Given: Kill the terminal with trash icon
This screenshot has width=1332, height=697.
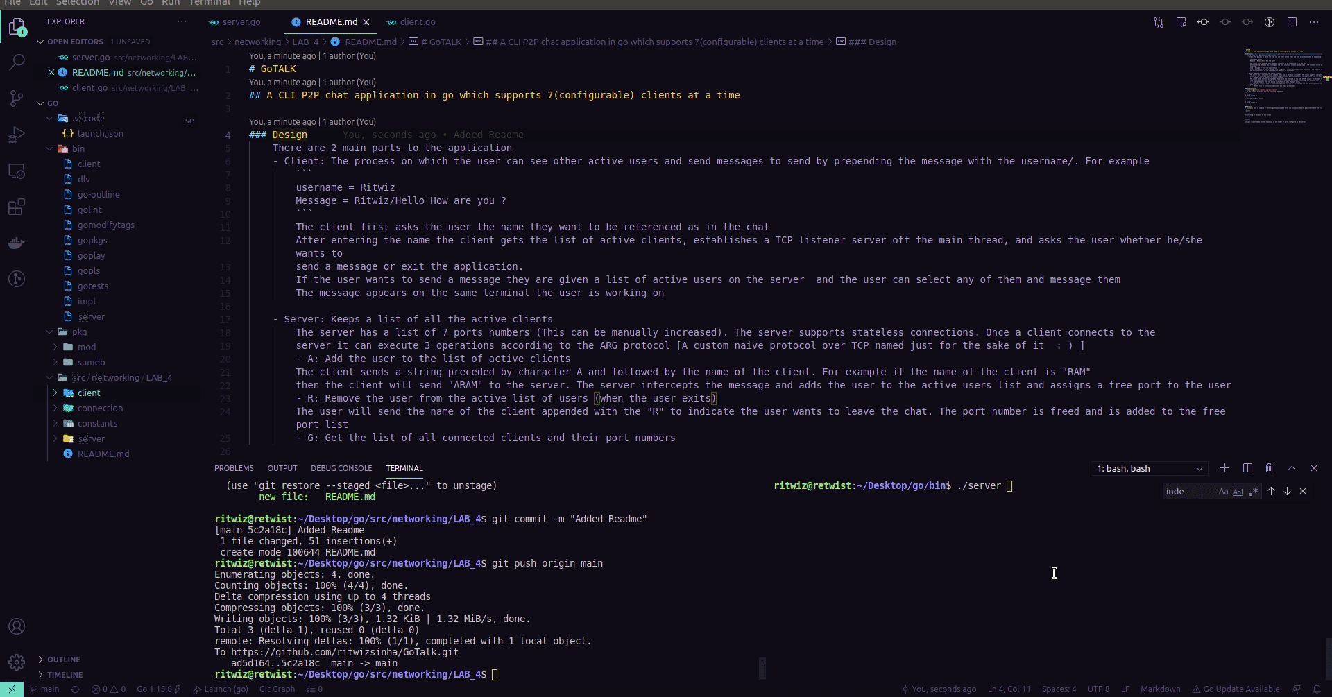Looking at the screenshot, I should (1270, 468).
